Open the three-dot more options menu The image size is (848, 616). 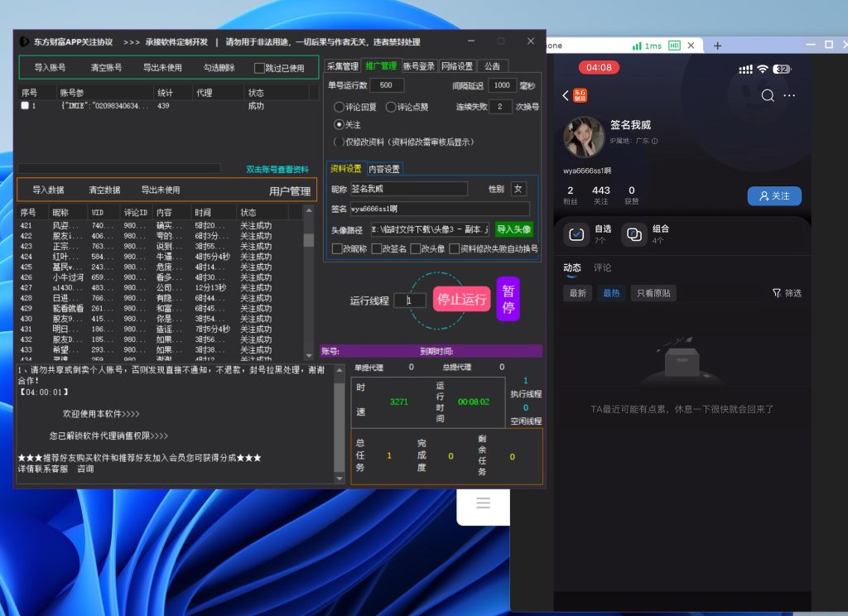tap(789, 96)
